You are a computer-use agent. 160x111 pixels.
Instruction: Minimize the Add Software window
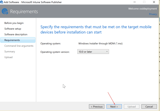(135, 2)
